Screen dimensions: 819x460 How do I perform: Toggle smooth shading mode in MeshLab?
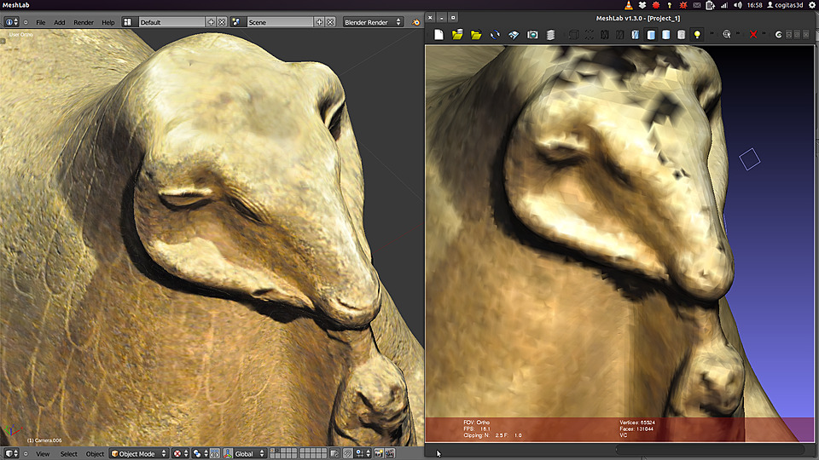click(666, 34)
